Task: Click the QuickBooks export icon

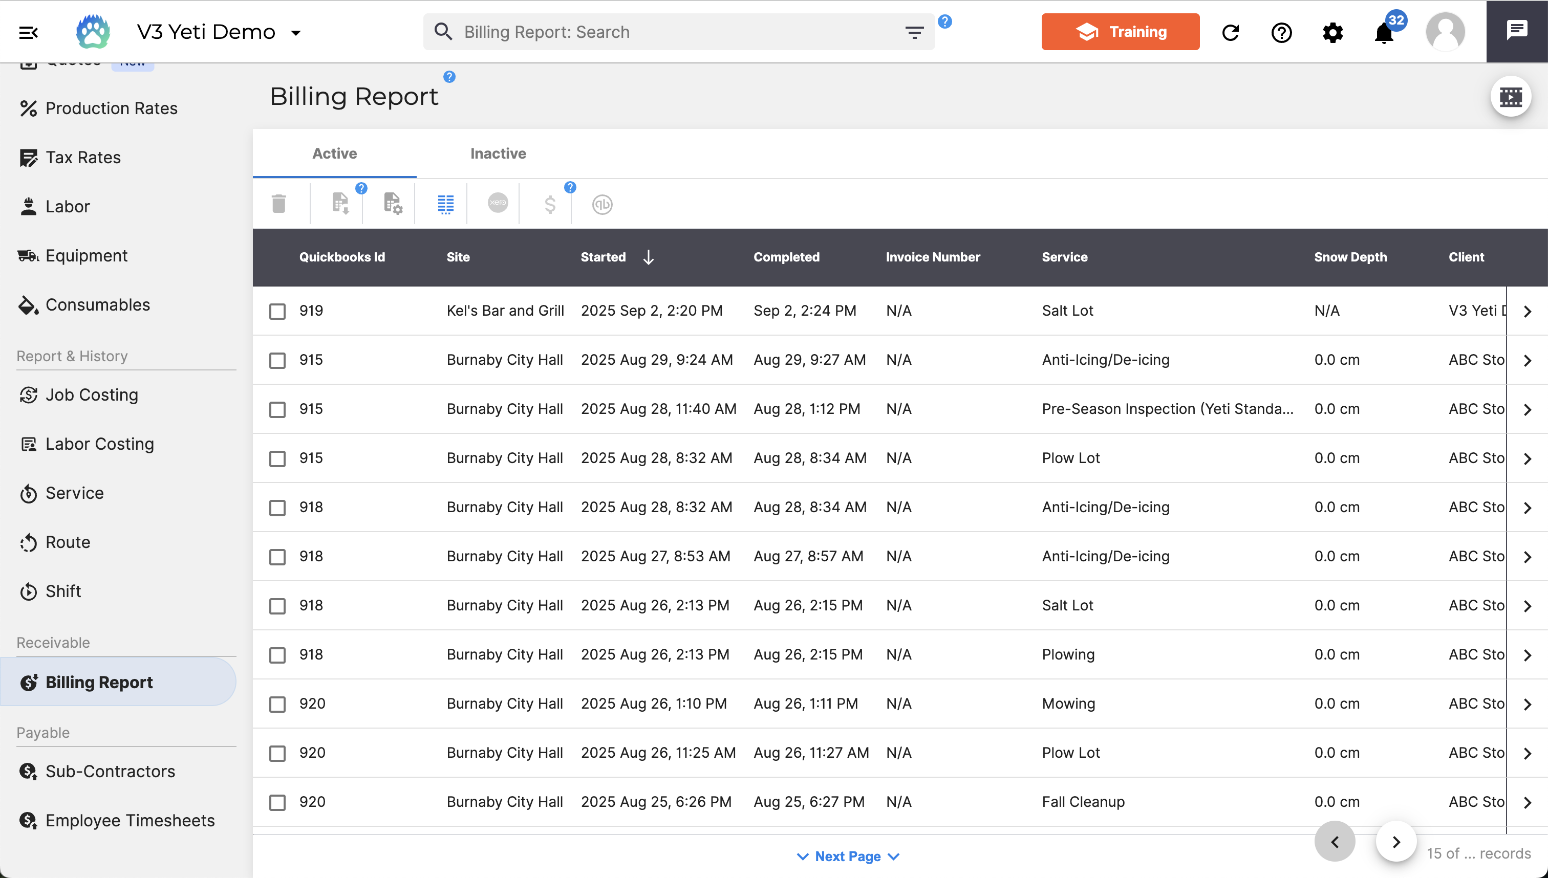Action: pos(602,205)
